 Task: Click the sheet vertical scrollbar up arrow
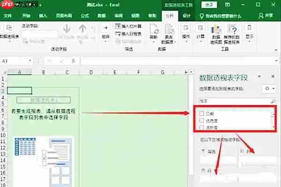point(191,72)
